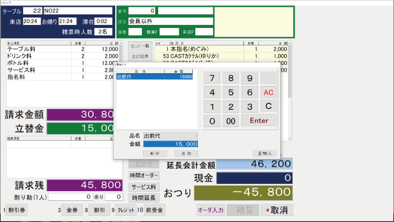Viewport: 394px width, 222px height.
Task: Click keypad digit 6
Action: [x=250, y=92]
